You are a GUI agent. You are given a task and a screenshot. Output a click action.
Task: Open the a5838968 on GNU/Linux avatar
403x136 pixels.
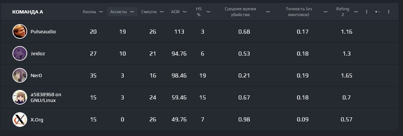20,97
